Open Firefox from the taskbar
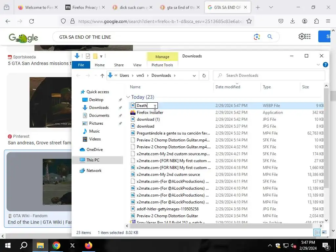Screen dimensions: 336x252 click(88, 245)
